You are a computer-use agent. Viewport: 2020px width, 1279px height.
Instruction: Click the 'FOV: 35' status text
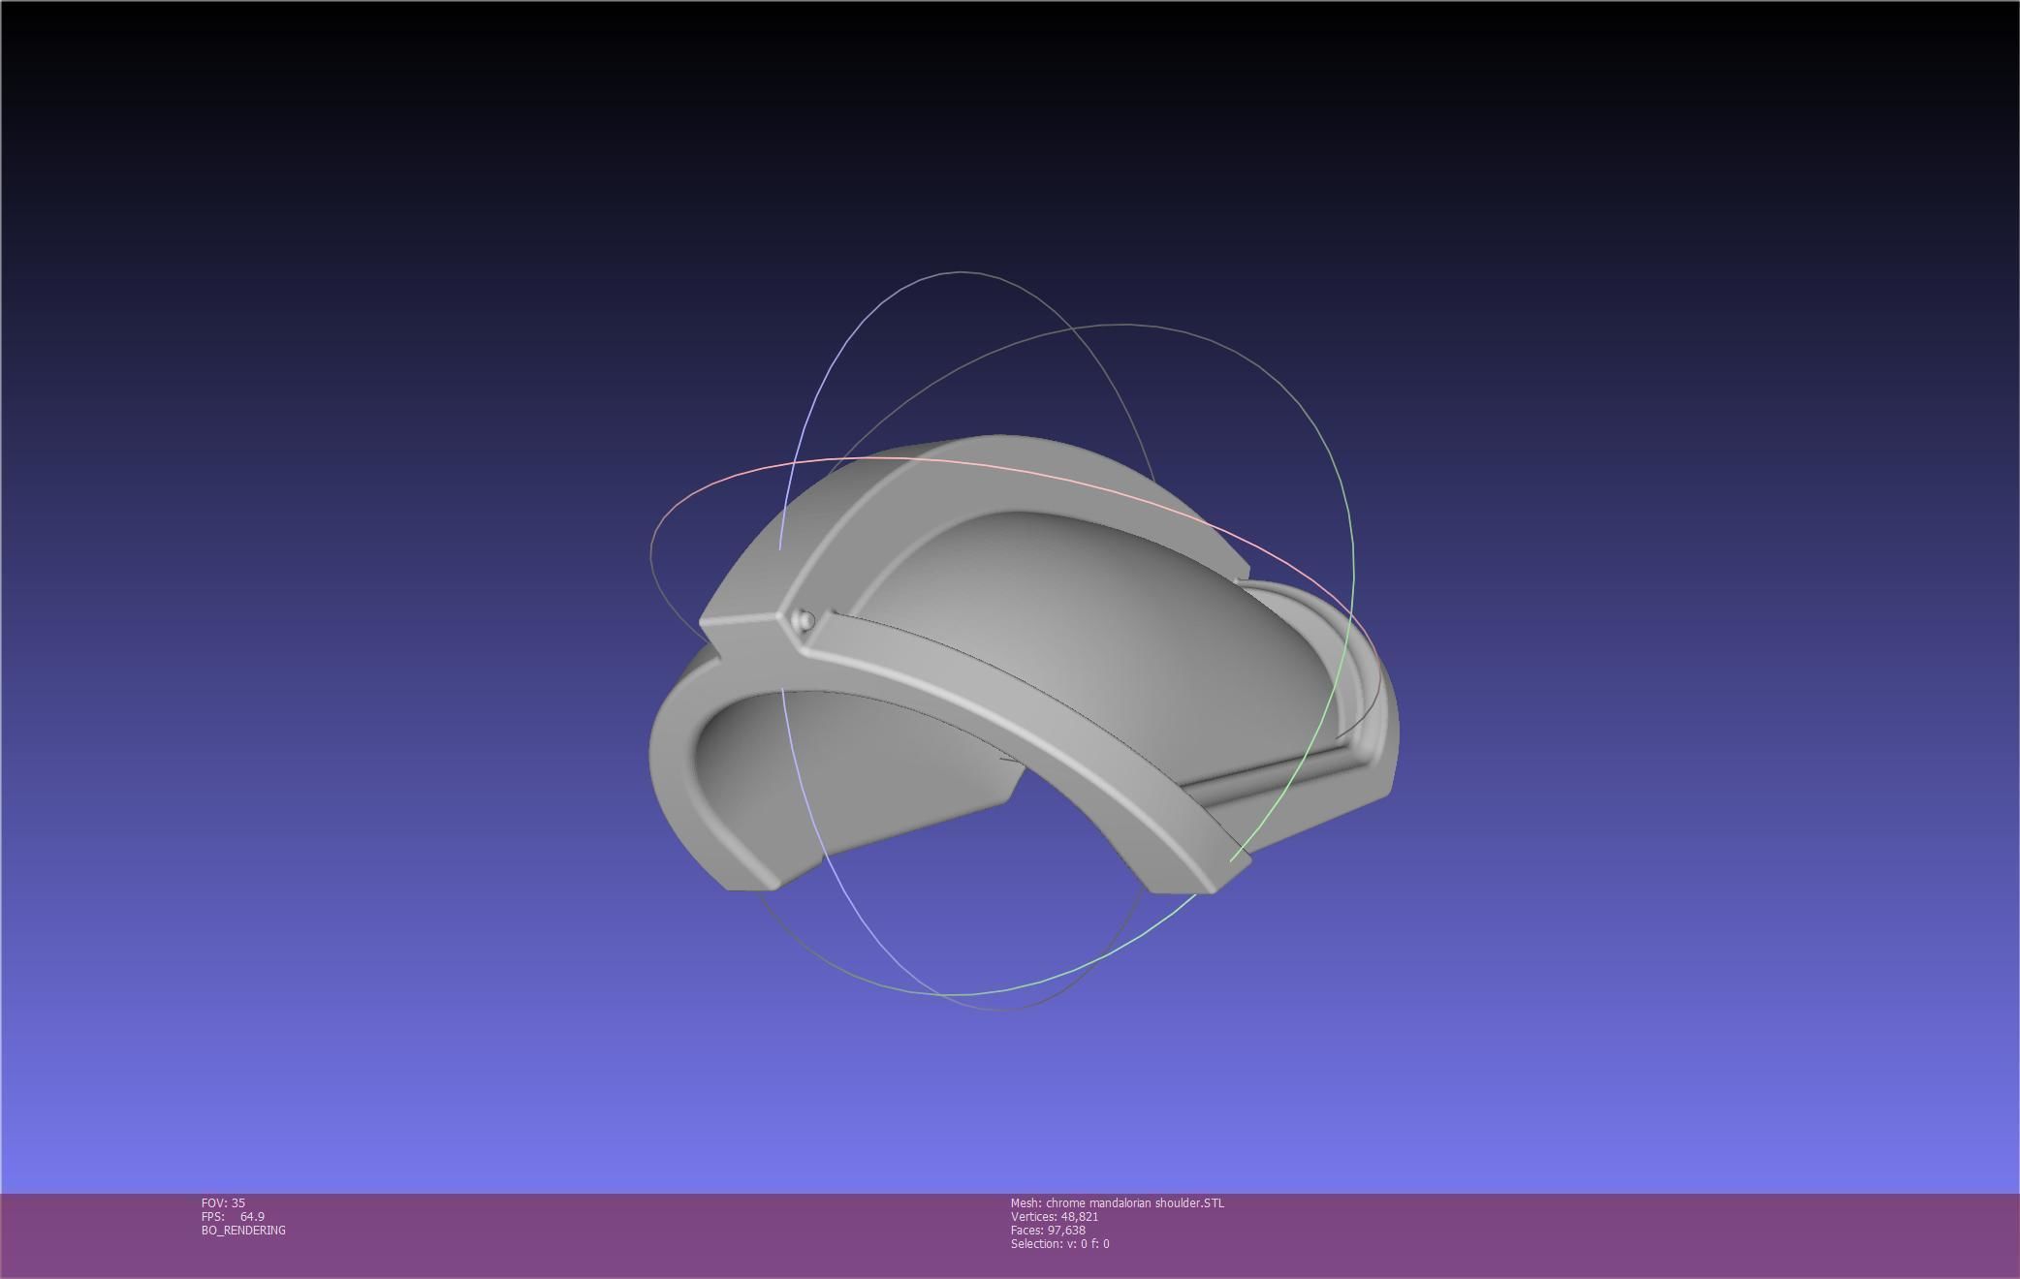tap(223, 1202)
